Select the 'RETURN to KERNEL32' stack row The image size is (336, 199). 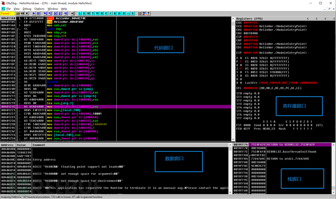tap(282, 145)
